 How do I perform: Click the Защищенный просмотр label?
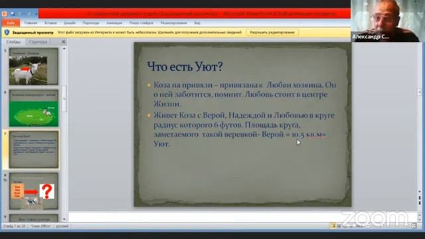[x=33, y=33]
